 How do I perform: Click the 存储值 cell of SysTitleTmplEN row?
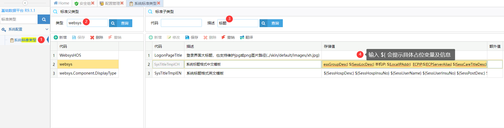click(x=405, y=73)
